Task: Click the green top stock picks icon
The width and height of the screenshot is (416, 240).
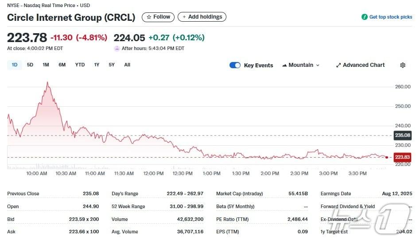Action: point(364,17)
